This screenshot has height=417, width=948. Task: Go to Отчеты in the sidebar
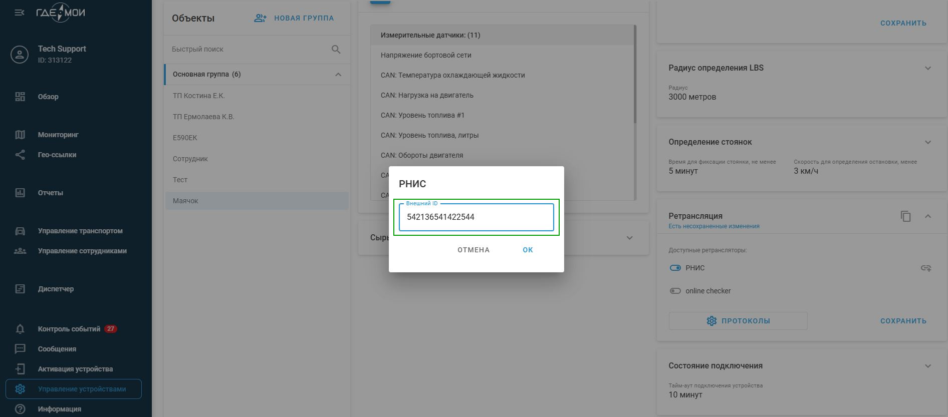[50, 193]
